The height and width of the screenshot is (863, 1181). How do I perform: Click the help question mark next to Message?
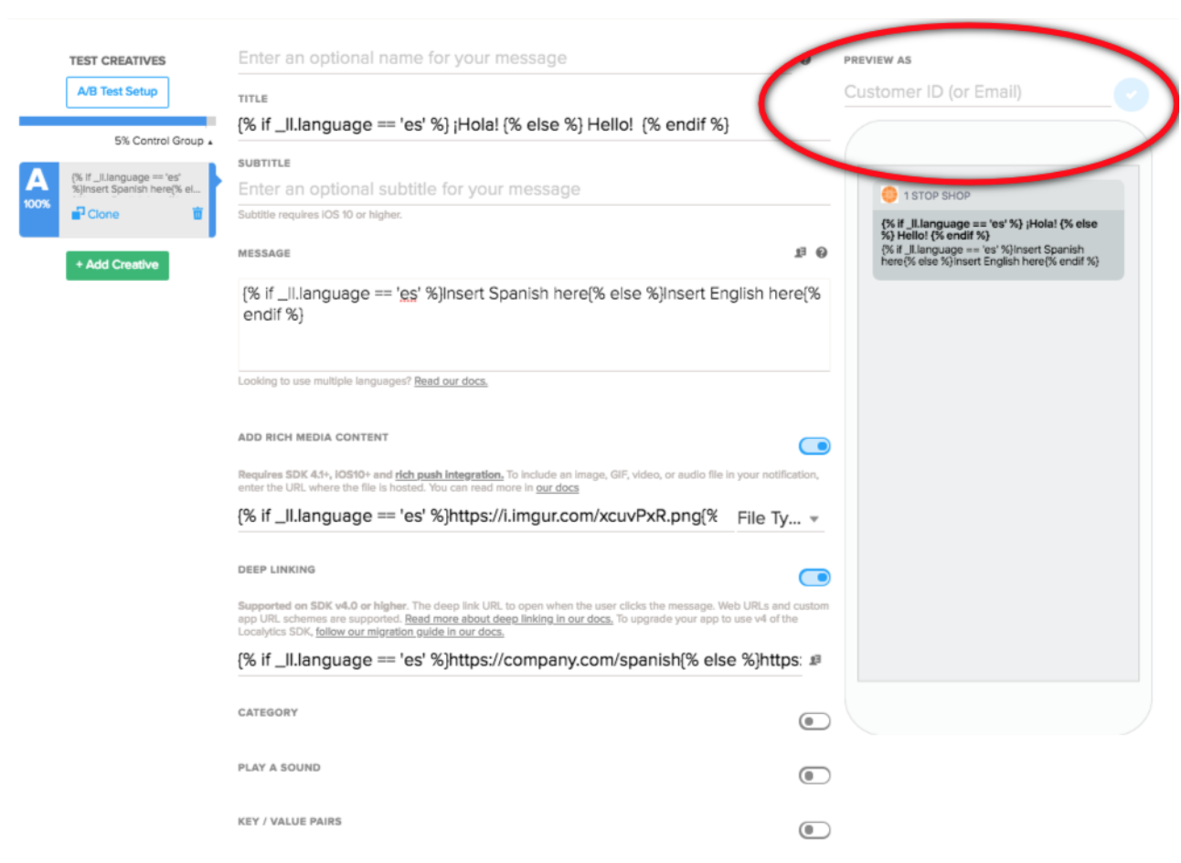(822, 253)
